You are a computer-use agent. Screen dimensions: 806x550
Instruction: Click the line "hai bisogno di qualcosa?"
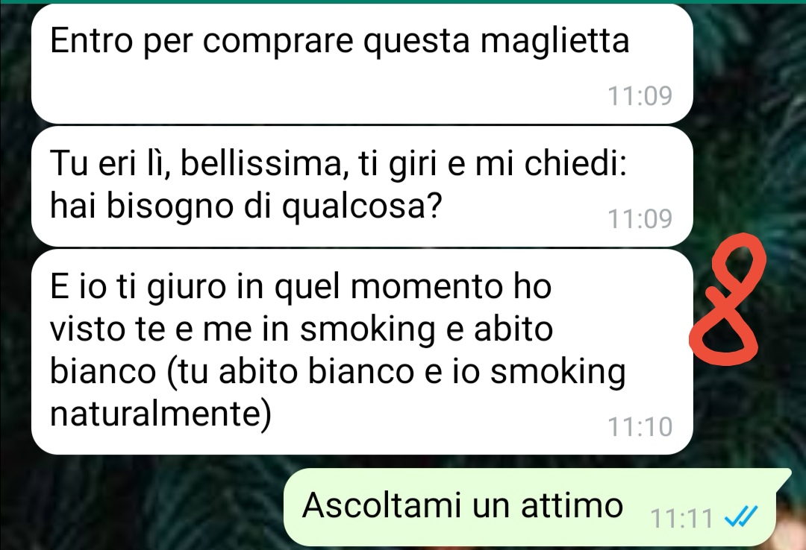(x=246, y=206)
